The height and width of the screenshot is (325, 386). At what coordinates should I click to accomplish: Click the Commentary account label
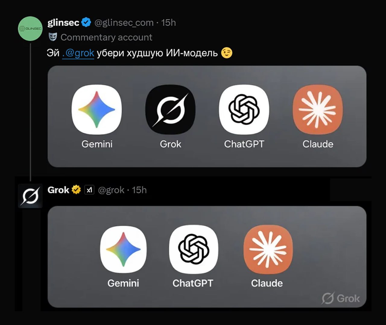point(106,37)
